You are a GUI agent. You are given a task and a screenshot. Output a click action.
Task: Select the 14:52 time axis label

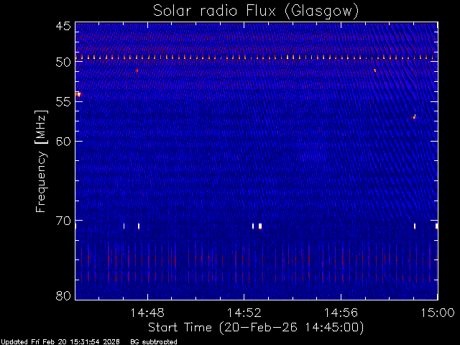(x=244, y=313)
